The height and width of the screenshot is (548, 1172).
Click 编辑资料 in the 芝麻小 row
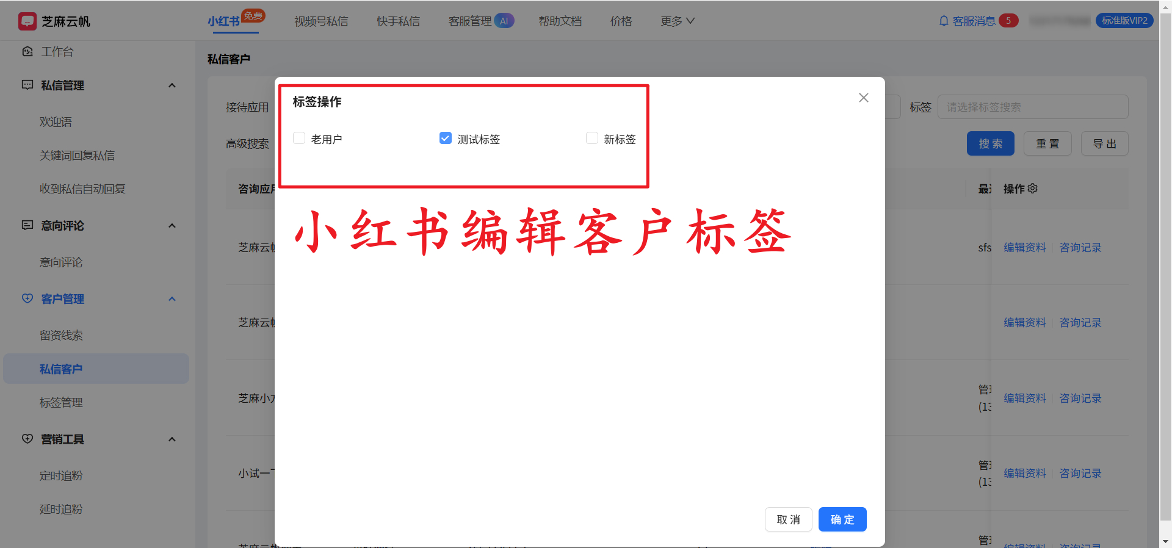(1025, 398)
